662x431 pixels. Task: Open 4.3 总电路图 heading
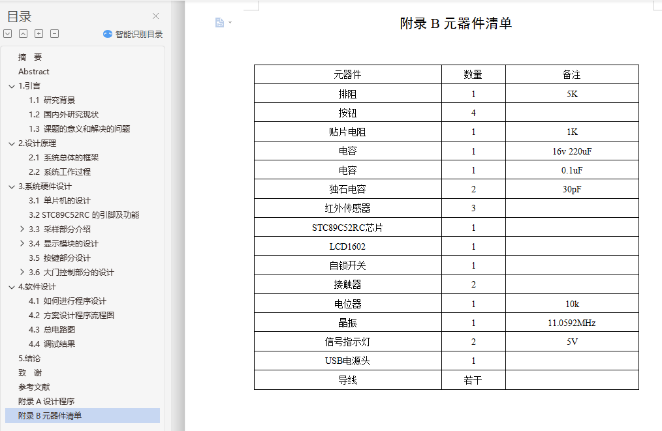[x=52, y=329]
